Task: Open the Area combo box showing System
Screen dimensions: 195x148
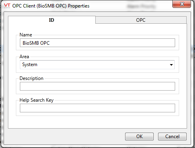Action: click(97, 65)
